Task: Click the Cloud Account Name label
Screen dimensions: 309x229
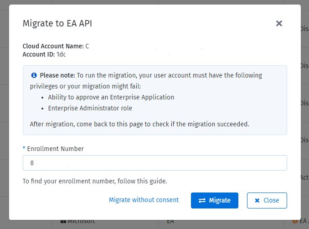Action: coord(53,46)
